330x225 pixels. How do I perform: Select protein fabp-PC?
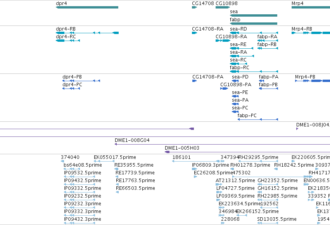258,119
